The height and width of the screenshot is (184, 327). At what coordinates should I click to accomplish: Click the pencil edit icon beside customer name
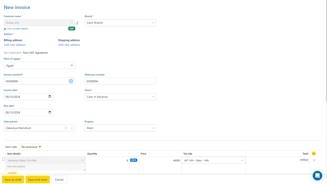point(77,23)
